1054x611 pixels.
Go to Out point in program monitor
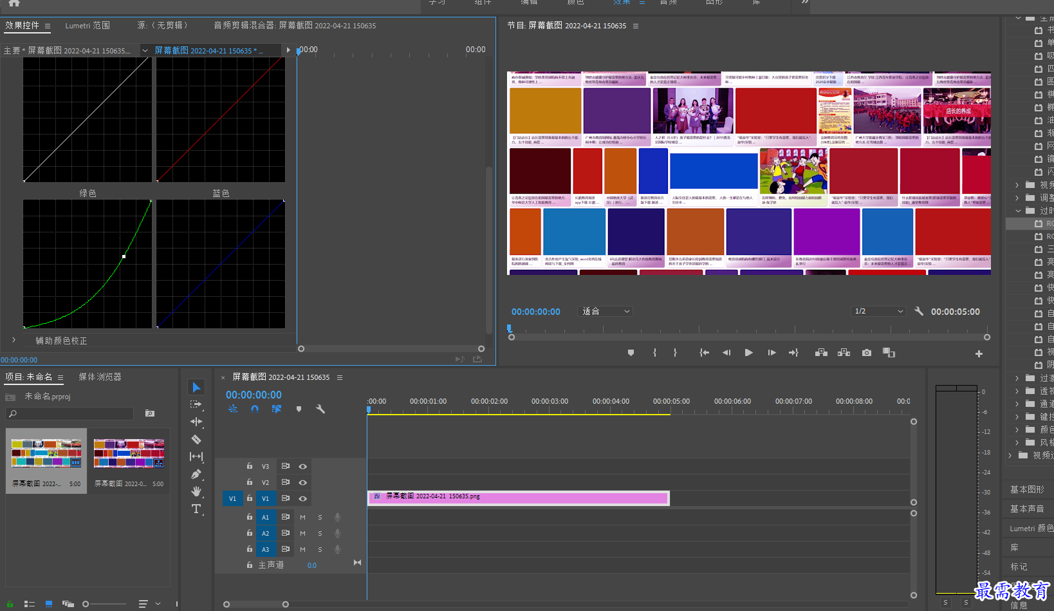(x=793, y=353)
